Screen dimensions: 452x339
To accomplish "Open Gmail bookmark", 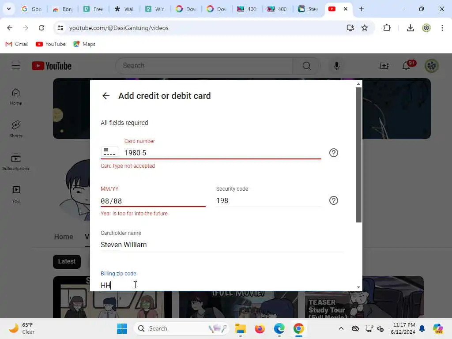I will (17, 44).
